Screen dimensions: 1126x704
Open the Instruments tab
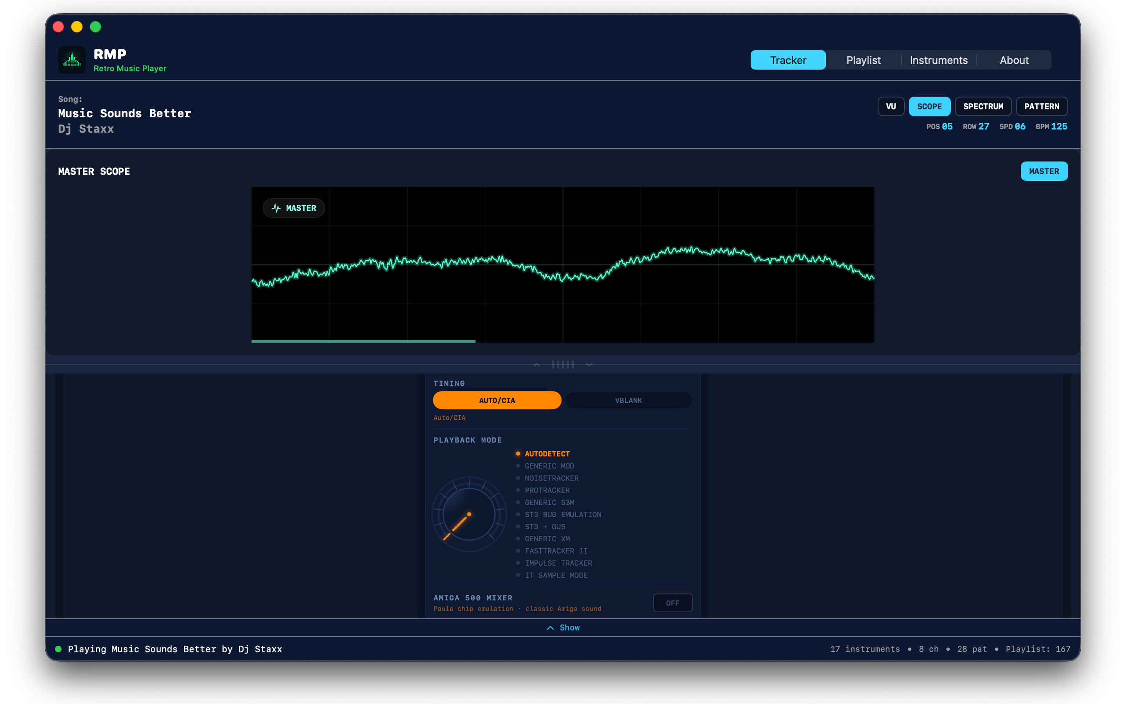click(x=938, y=60)
